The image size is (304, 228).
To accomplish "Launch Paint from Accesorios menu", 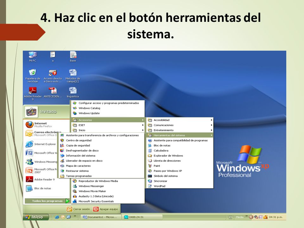I will click(179, 166).
